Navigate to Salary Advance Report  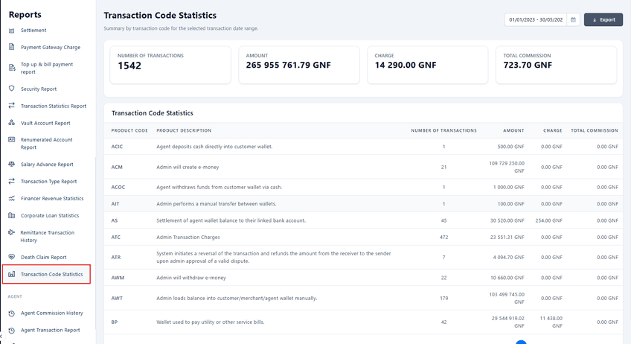pyautogui.click(x=47, y=165)
